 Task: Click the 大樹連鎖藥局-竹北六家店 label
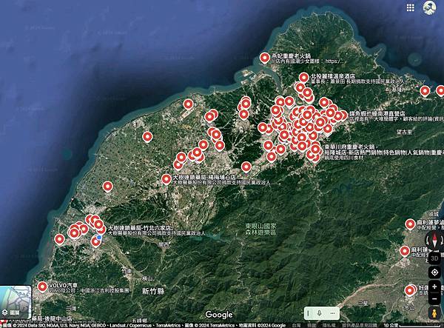point(141,228)
